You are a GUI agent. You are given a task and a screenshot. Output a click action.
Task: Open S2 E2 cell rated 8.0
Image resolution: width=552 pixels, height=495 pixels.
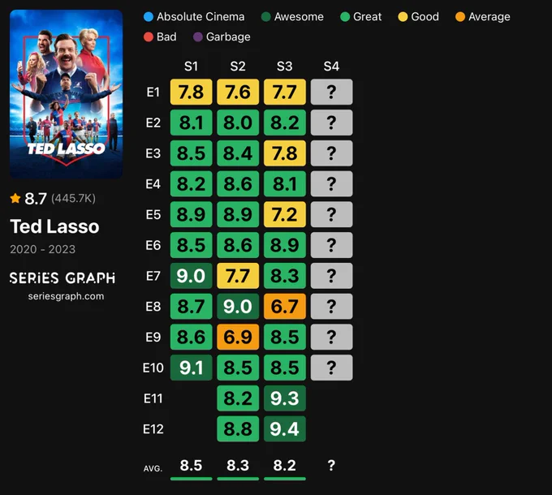click(x=238, y=123)
